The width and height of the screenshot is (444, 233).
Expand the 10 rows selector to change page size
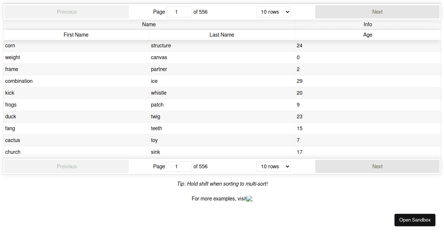pyautogui.click(x=273, y=11)
